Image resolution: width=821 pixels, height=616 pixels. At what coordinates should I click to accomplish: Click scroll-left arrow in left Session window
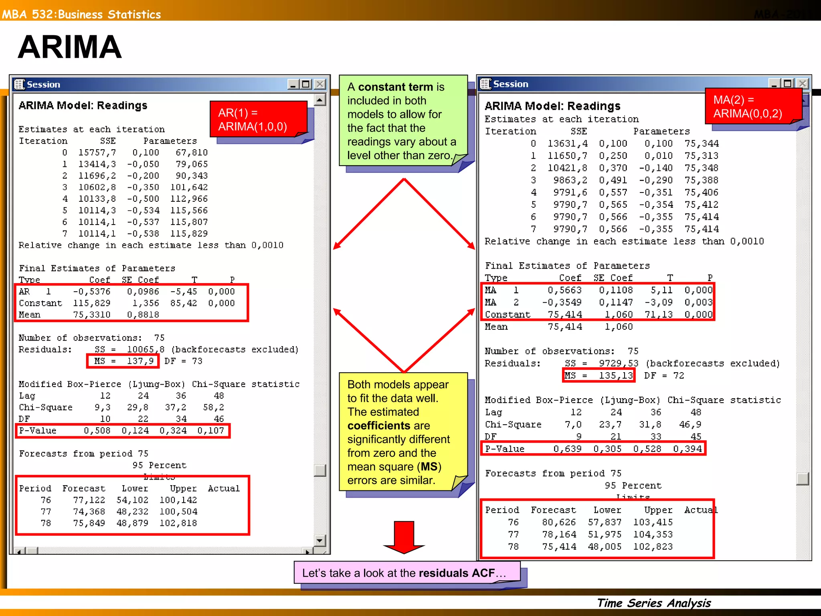(x=20, y=551)
